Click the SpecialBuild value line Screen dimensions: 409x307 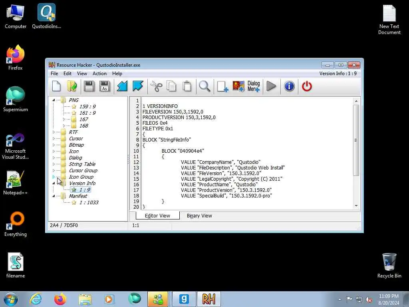226,195
